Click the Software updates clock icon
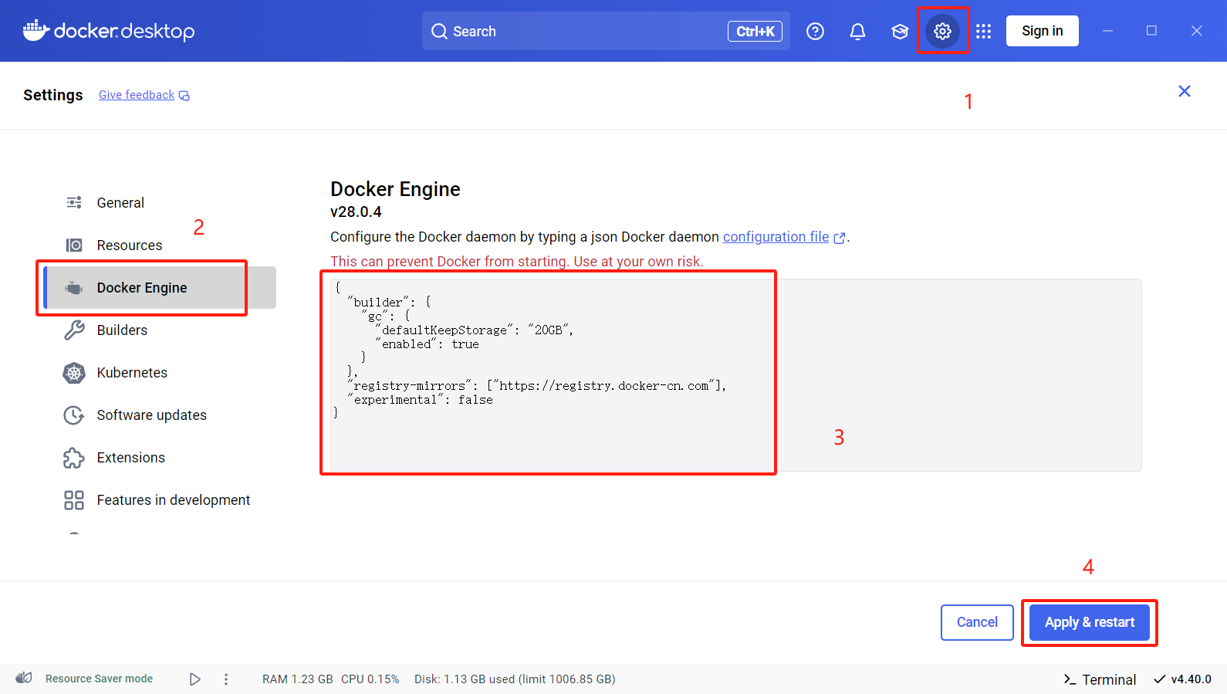Viewport: 1227px width, 694px height. [x=74, y=415]
